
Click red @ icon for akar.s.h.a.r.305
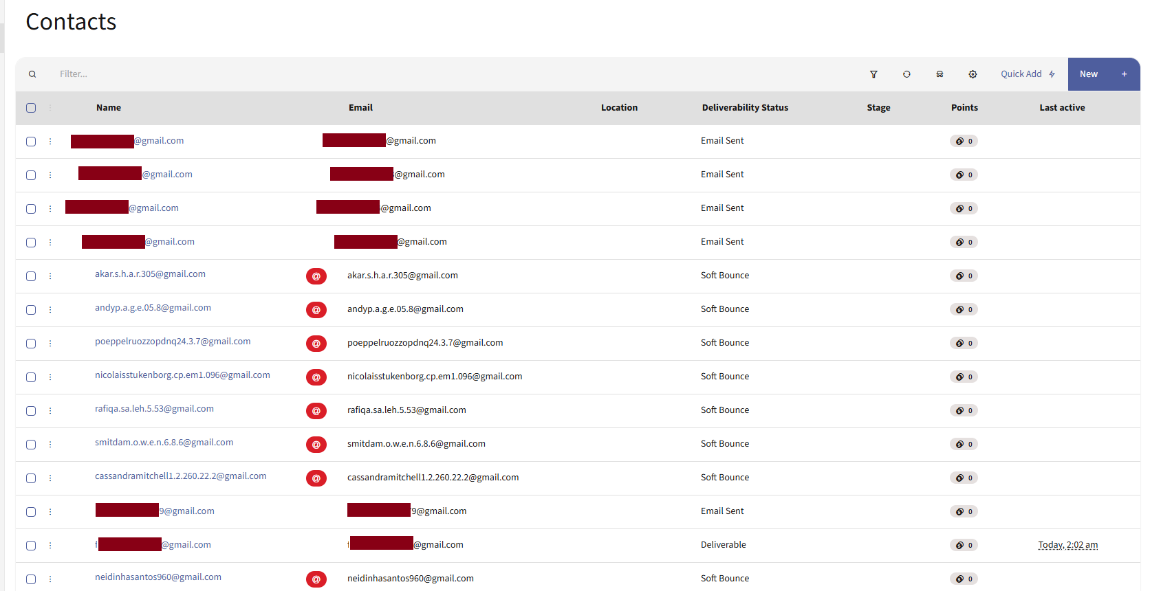316,276
